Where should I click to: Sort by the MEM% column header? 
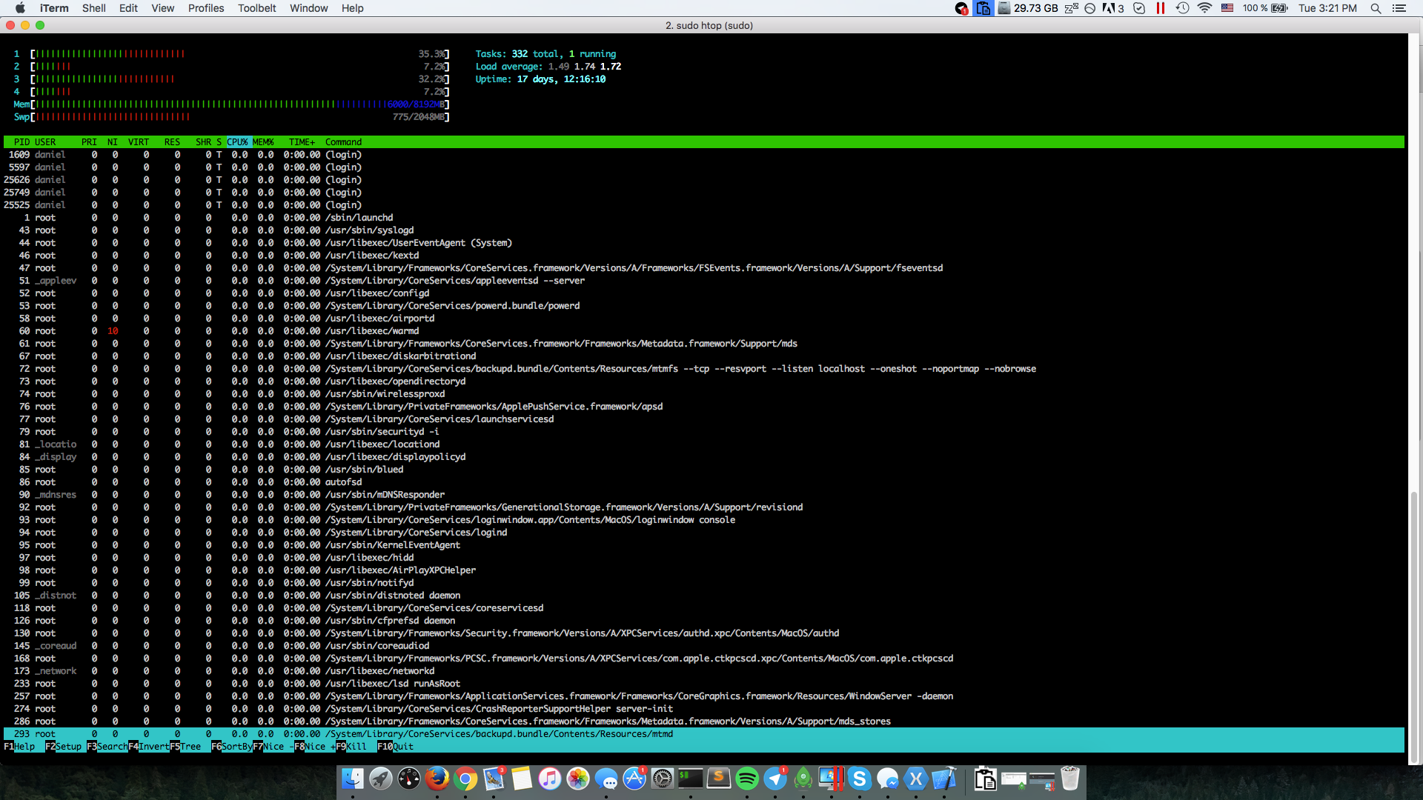(x=263, y=142)
